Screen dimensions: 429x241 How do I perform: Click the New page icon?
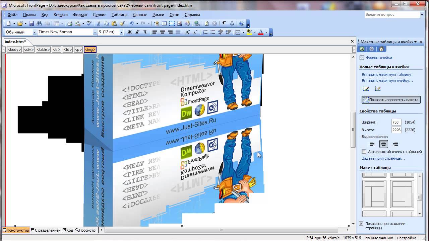[9, 23]
